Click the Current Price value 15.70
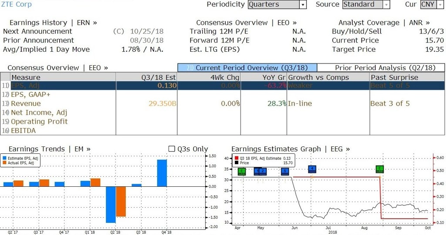Screen dimensions: 446x235 point(434,40)
